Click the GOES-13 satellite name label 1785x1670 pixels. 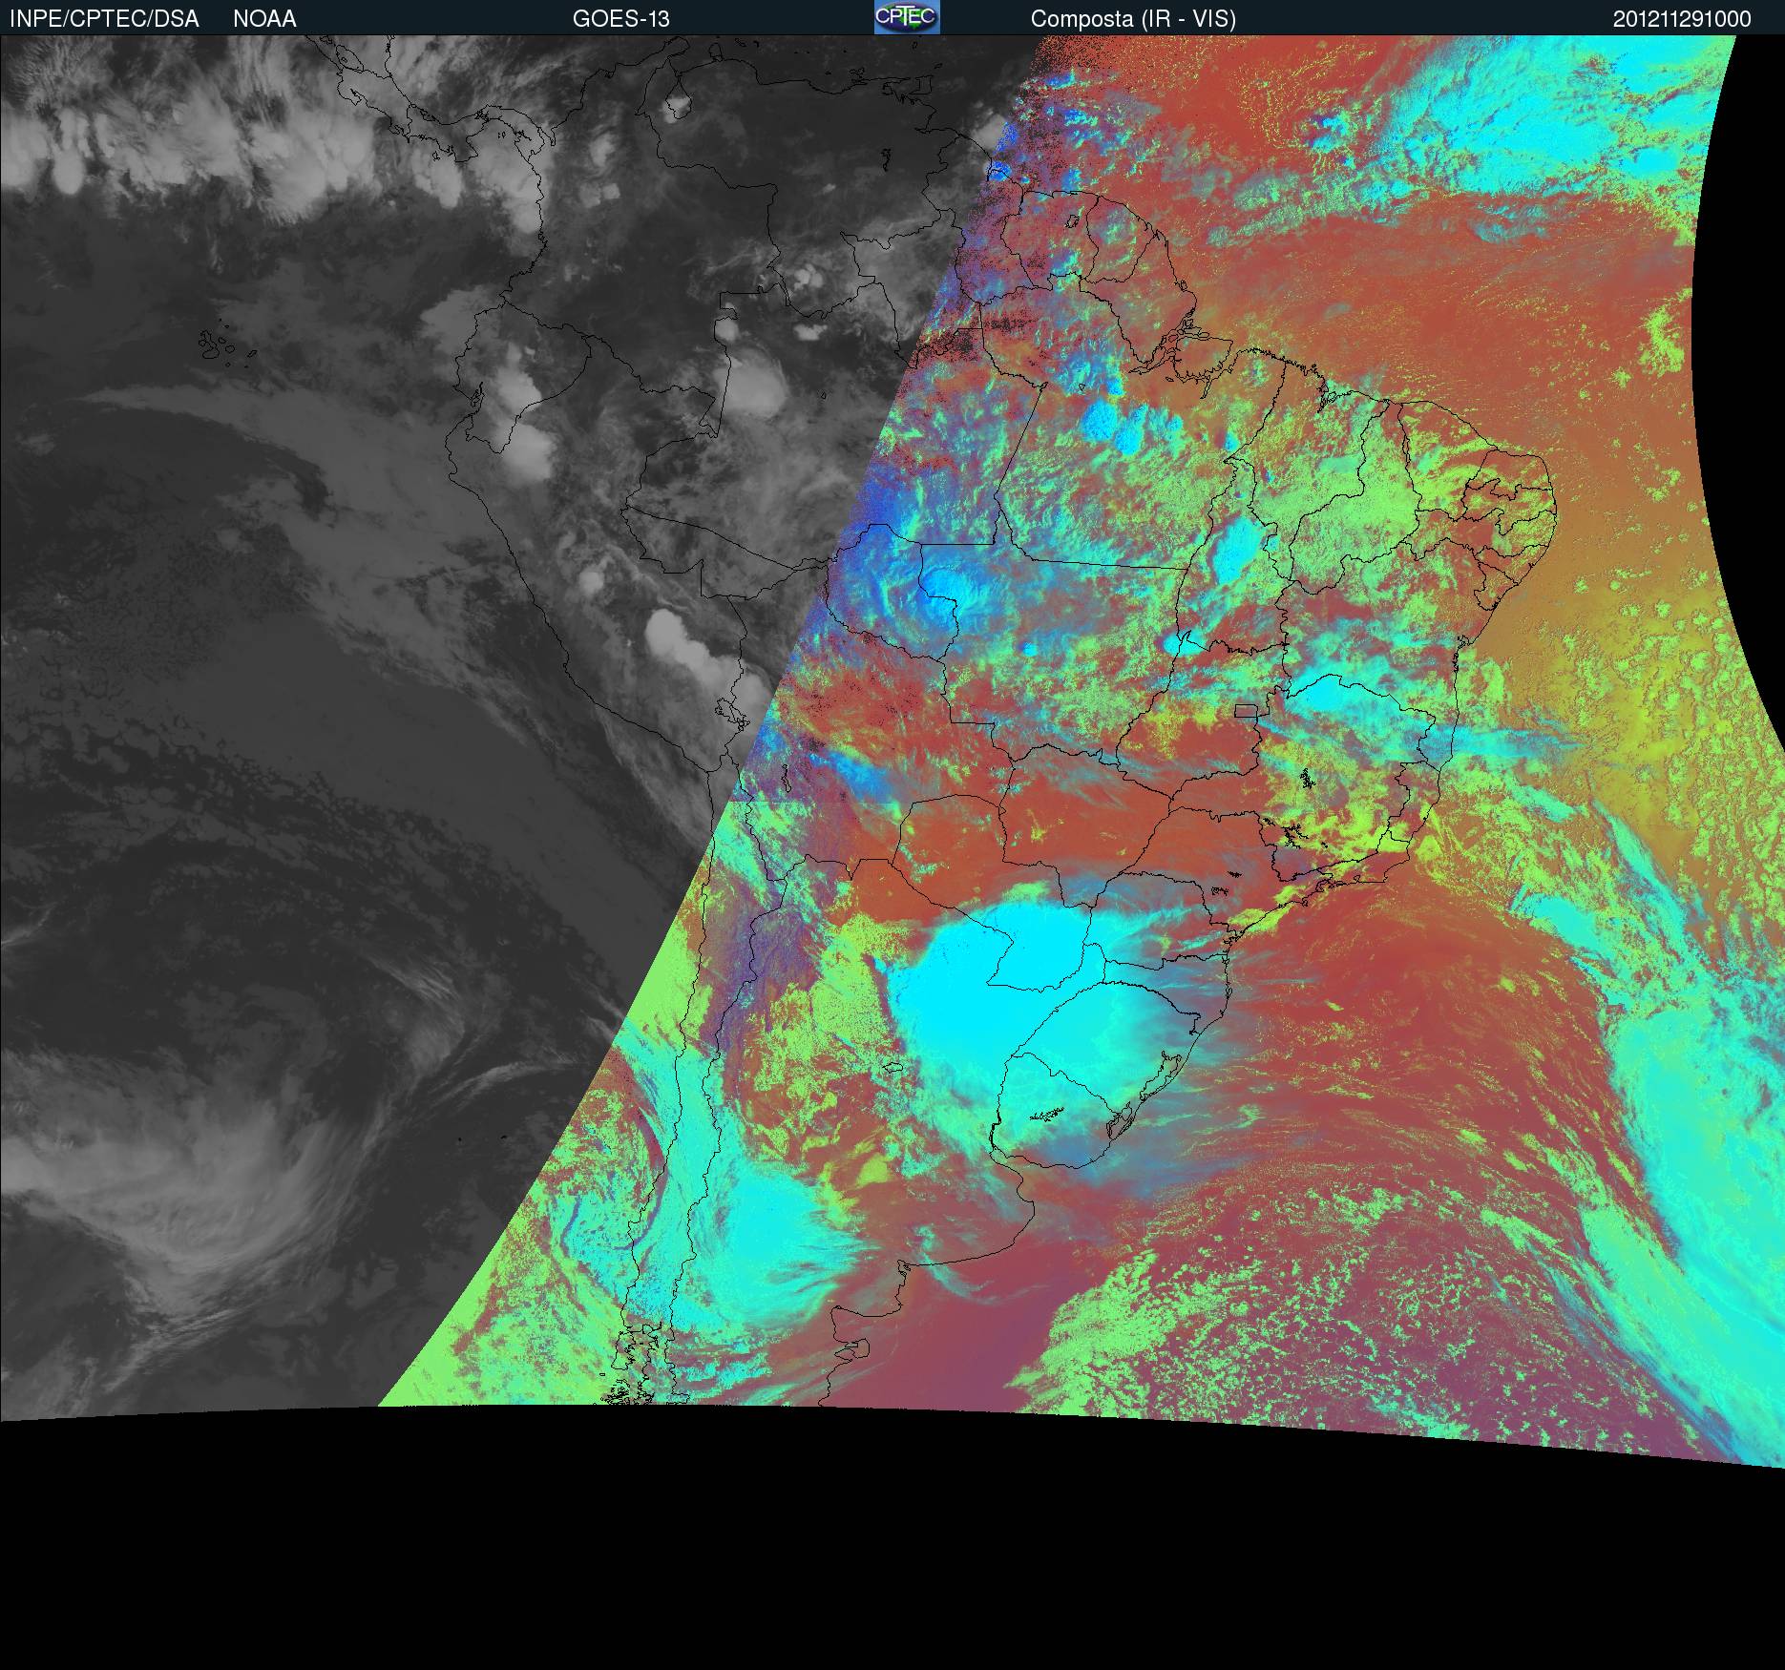[620, 19]
